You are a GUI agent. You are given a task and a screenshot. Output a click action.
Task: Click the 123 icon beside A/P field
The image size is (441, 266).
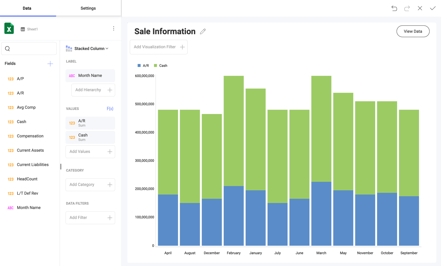click(11, 79)
